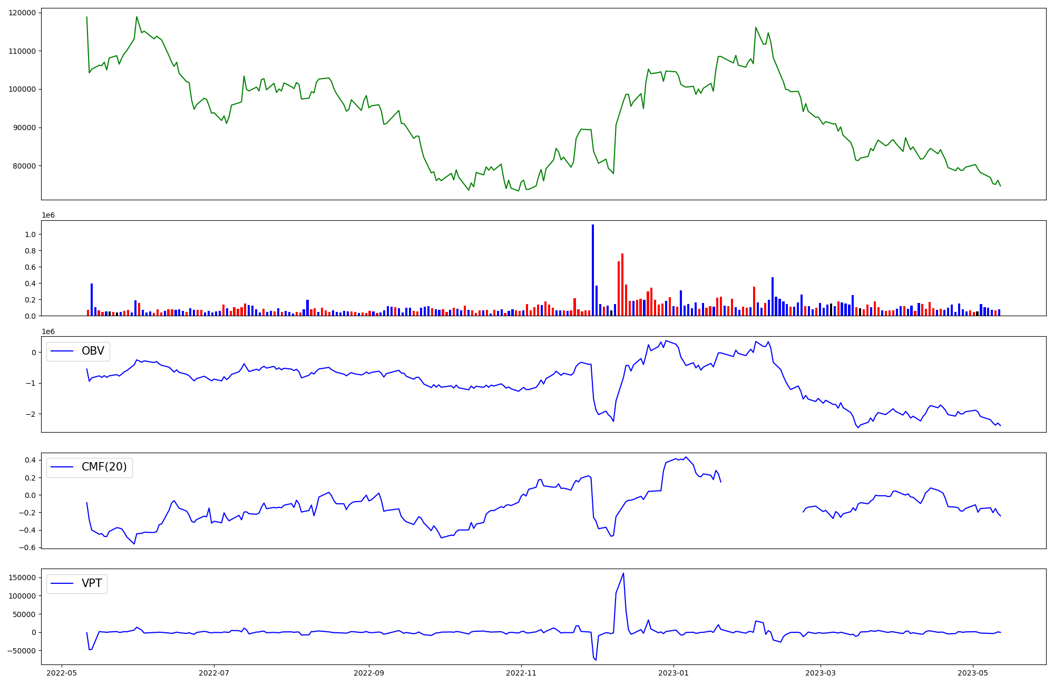This screenshot has width=1054, height=685.
Task: Click the OBV legend label
Action: [93, 351]
